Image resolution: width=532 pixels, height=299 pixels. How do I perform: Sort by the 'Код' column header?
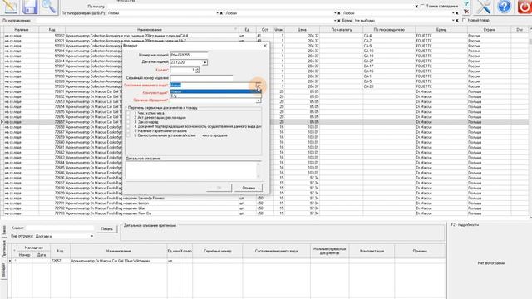coord(52,30)
